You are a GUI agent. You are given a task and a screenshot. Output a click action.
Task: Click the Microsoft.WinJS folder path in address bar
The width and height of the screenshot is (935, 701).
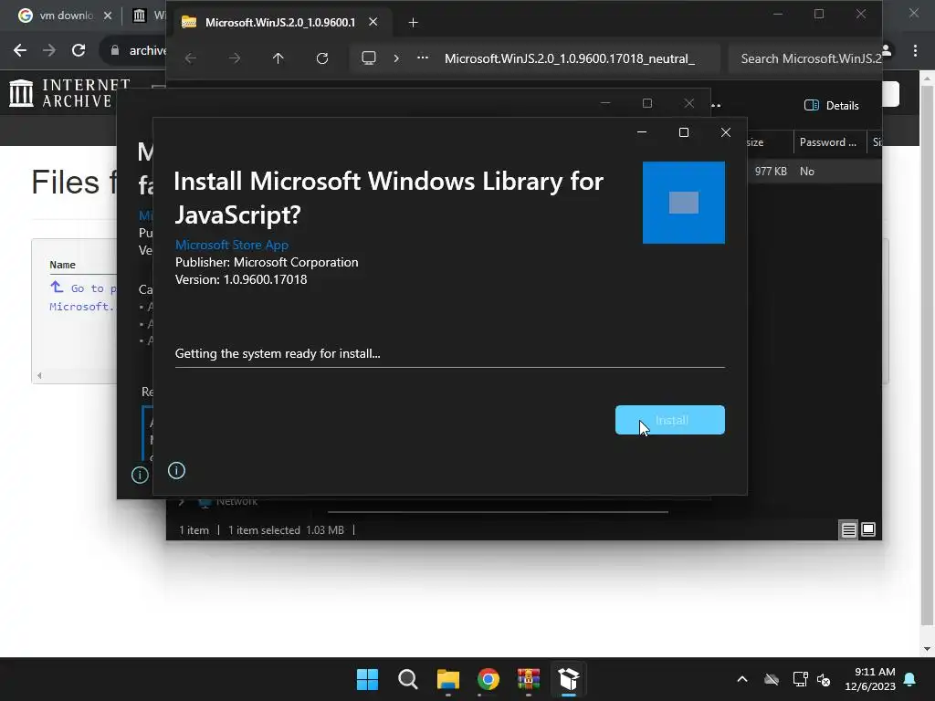point(570,58)
